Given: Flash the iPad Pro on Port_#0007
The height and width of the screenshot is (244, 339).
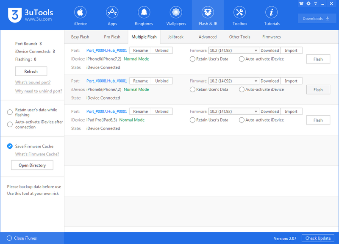Looking at the screenshot, I should click(x=318, y=120).
